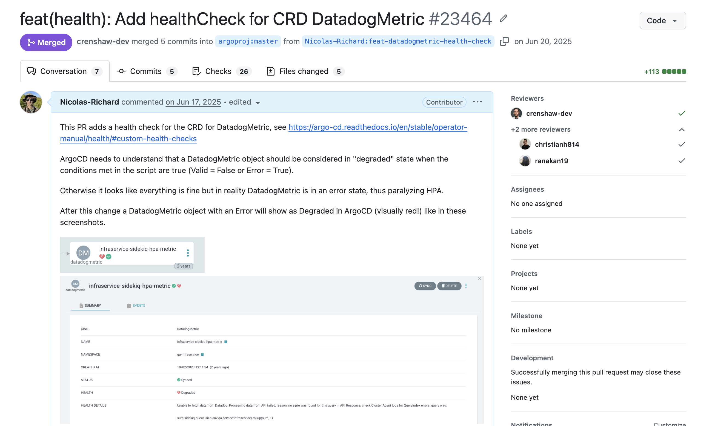715x426 pixels.
Task: Open Nicolas-Richard:feat-datadogmetric-health-check branch link
Action: tap(398, 41)
